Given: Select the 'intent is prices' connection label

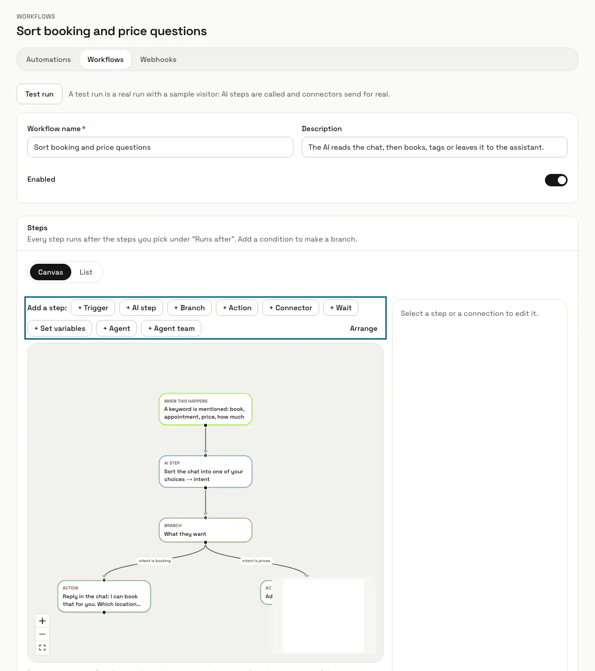Looking at the screenshot, I should pos(256,561).
